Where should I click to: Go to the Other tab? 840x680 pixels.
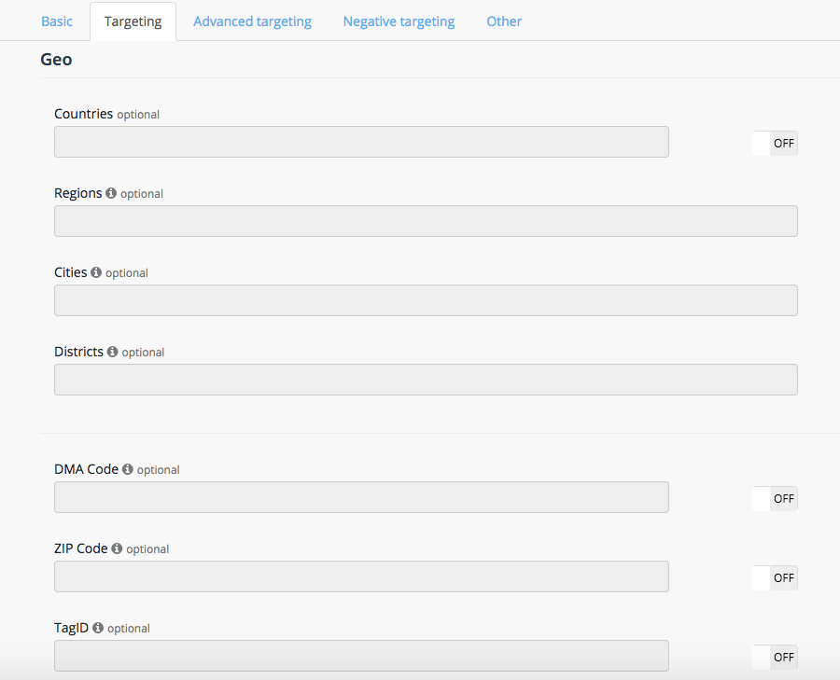[x=504, y=21]
